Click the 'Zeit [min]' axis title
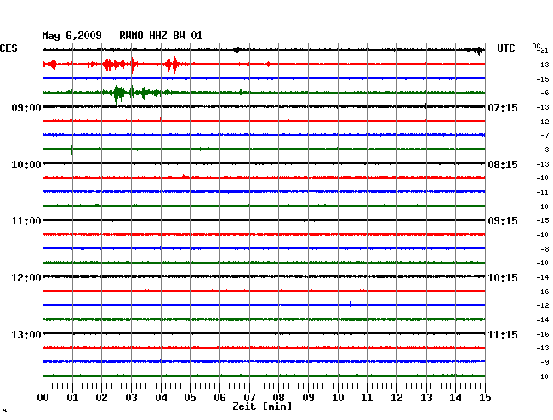 point(262,406)
